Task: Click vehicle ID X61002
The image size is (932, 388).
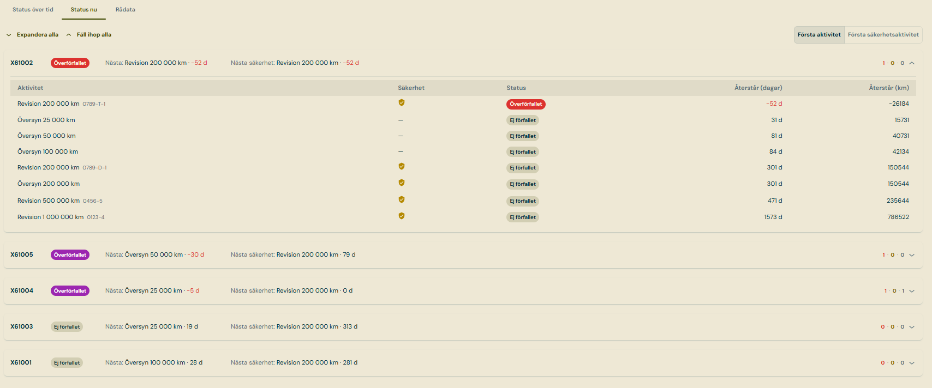Action: coord(22,63)
